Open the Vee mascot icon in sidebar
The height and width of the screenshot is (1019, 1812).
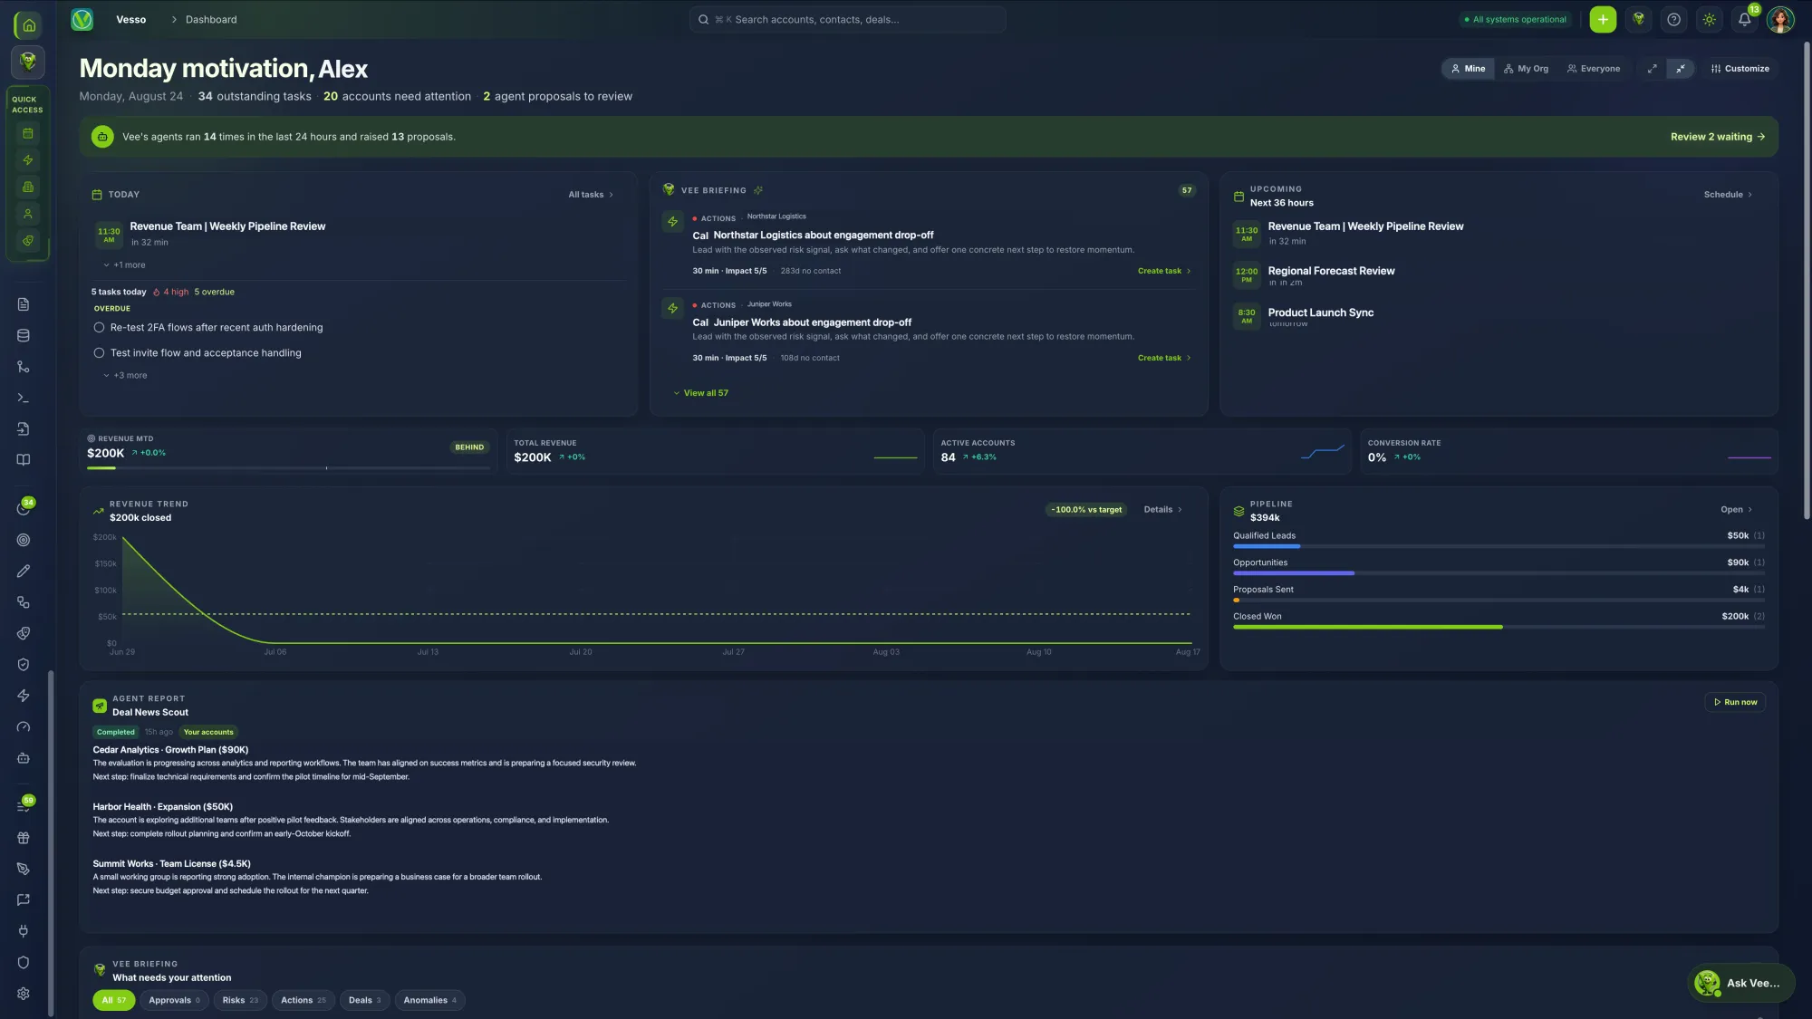coord(28,62)
